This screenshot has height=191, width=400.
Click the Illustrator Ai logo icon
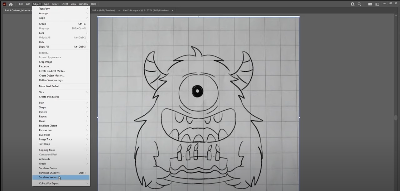coord(4,4)
